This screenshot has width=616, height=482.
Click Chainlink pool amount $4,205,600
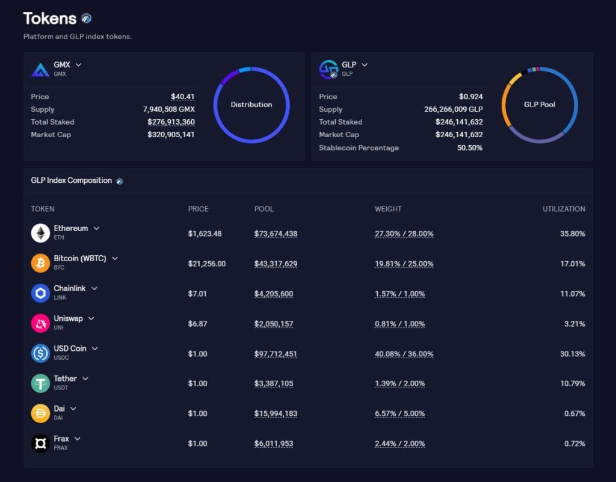coord(274,294)
